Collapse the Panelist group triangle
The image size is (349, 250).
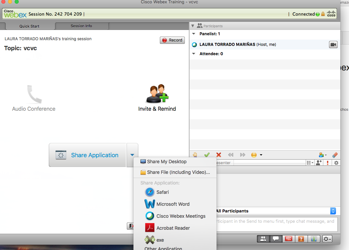click(194, 34)
